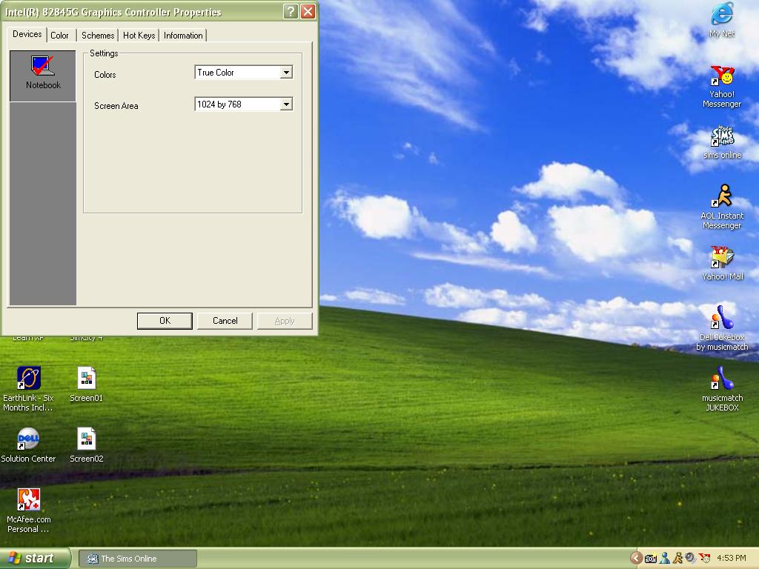The height and width of the screenshot is (569, 759).
Task: Select the EarthLink Six Months desktop shortcut
Action: click(28, 389)
